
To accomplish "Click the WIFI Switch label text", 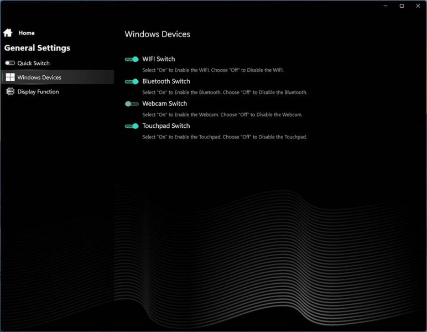I will pyautogui.click(x=158, y=59).
